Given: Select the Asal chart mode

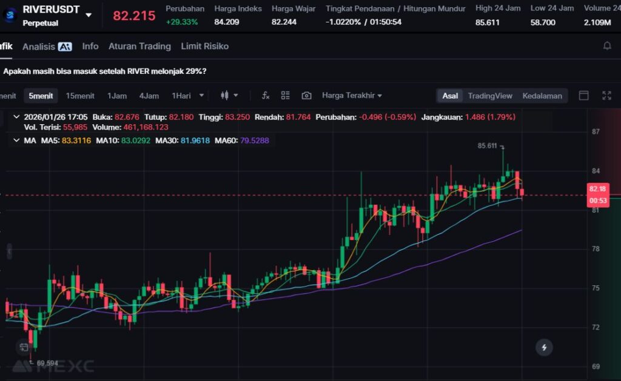Looking at the screenshot, I should coord(450,96).
